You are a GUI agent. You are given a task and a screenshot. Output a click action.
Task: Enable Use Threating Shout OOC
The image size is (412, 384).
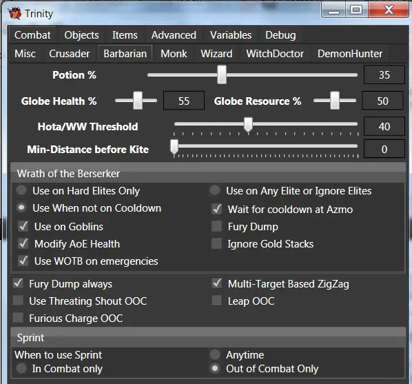[18, 301]
